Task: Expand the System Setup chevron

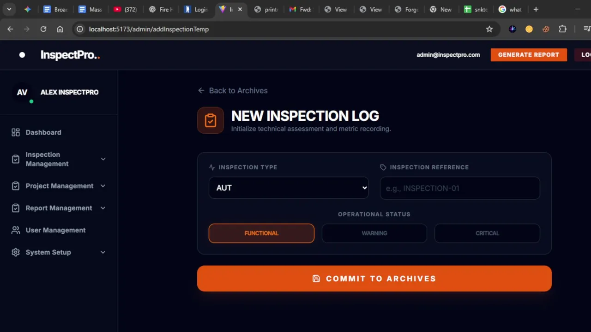Action: 103,252
